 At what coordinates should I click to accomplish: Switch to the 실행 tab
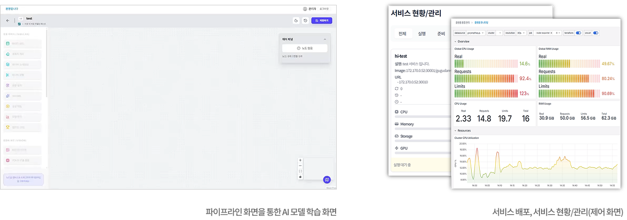coord(422,33)
